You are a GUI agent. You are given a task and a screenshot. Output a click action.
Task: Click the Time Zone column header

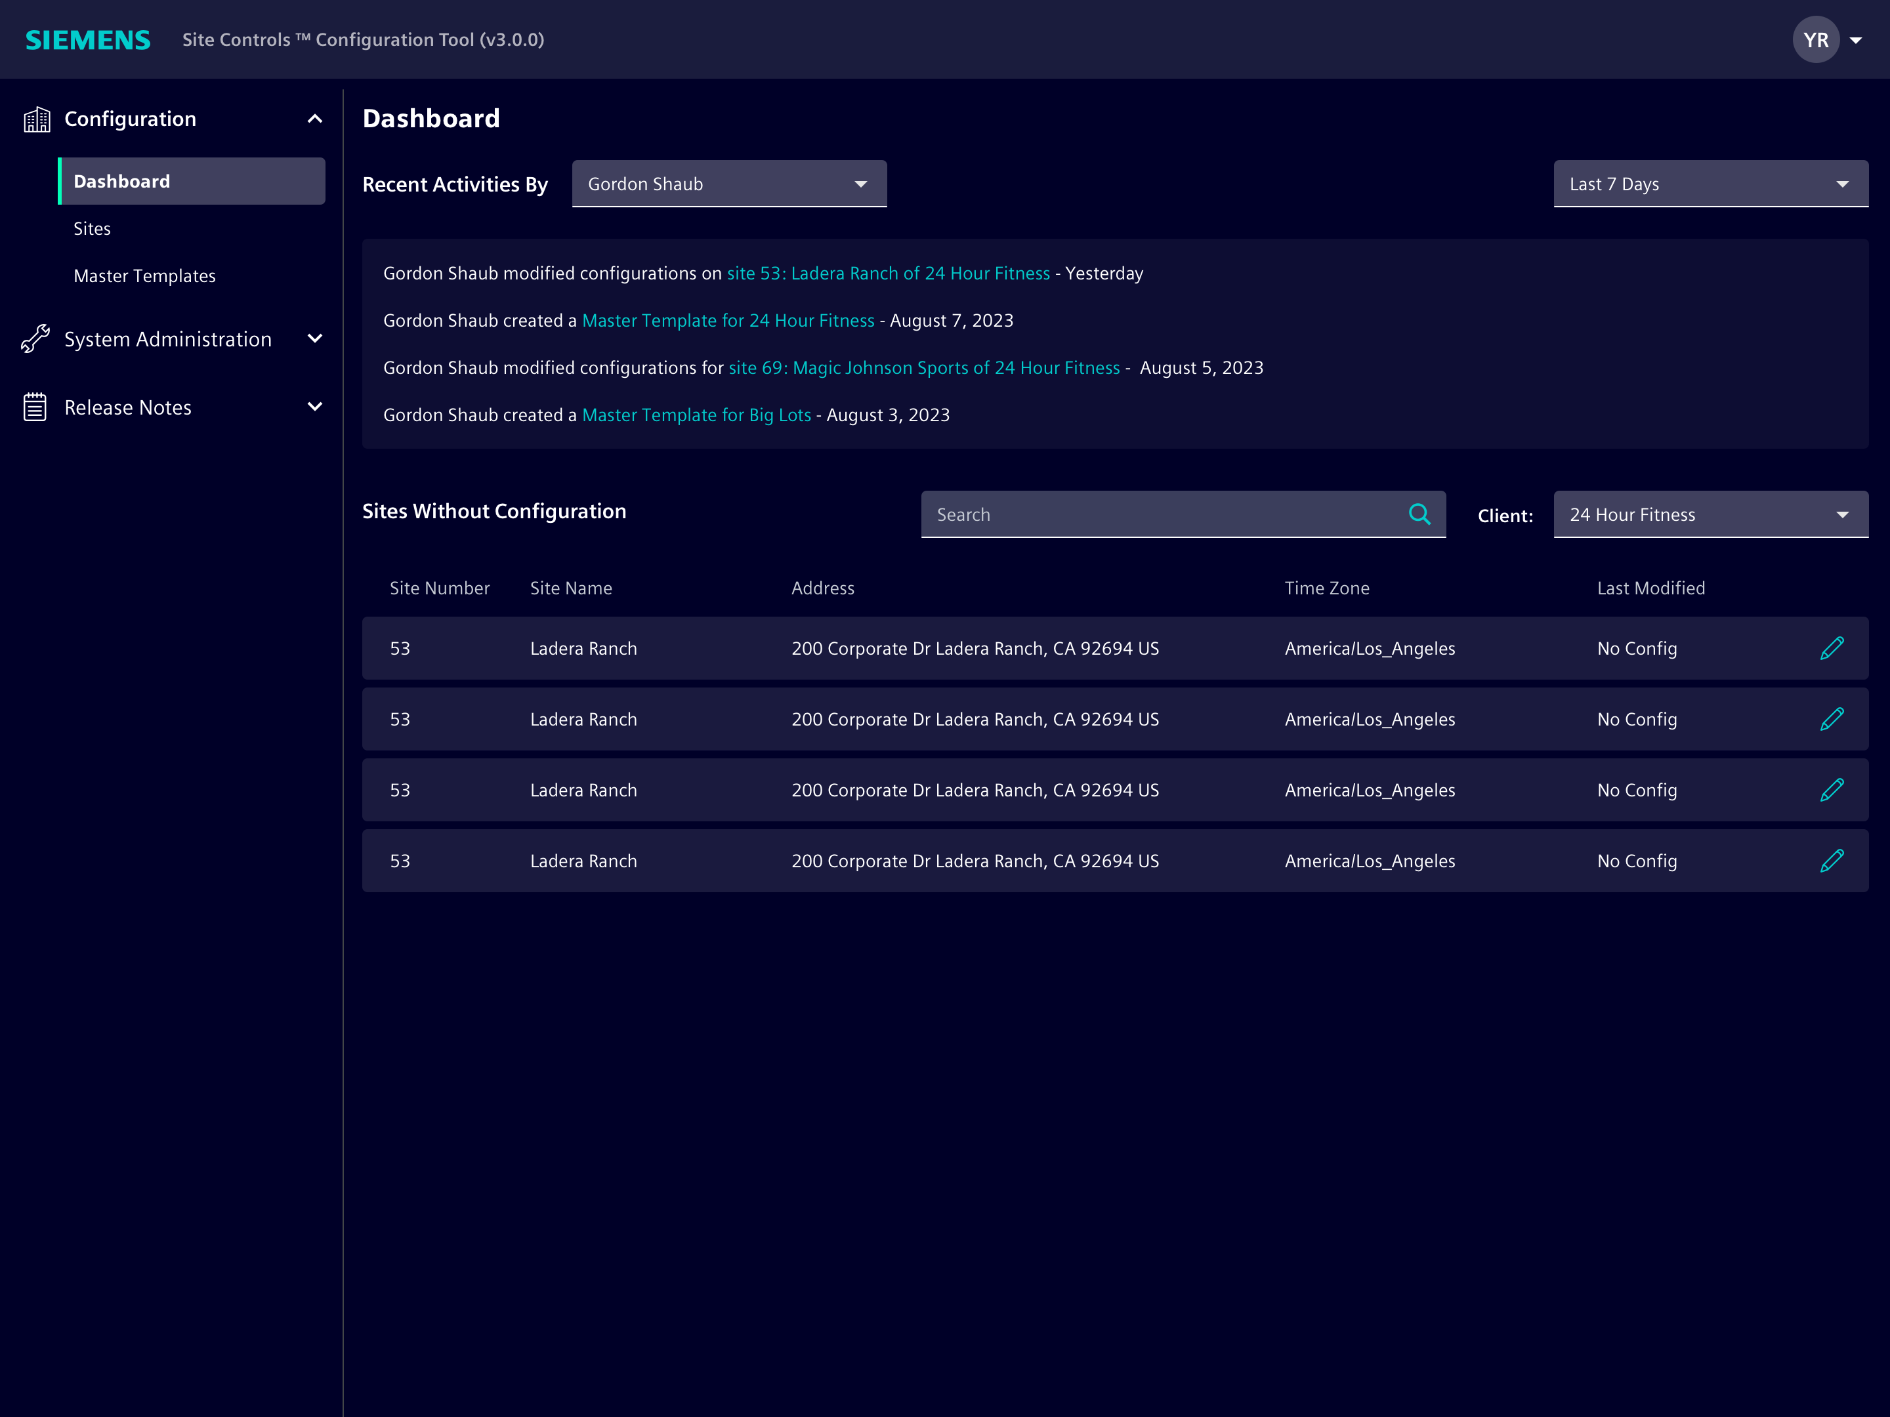pos(1327,588)
